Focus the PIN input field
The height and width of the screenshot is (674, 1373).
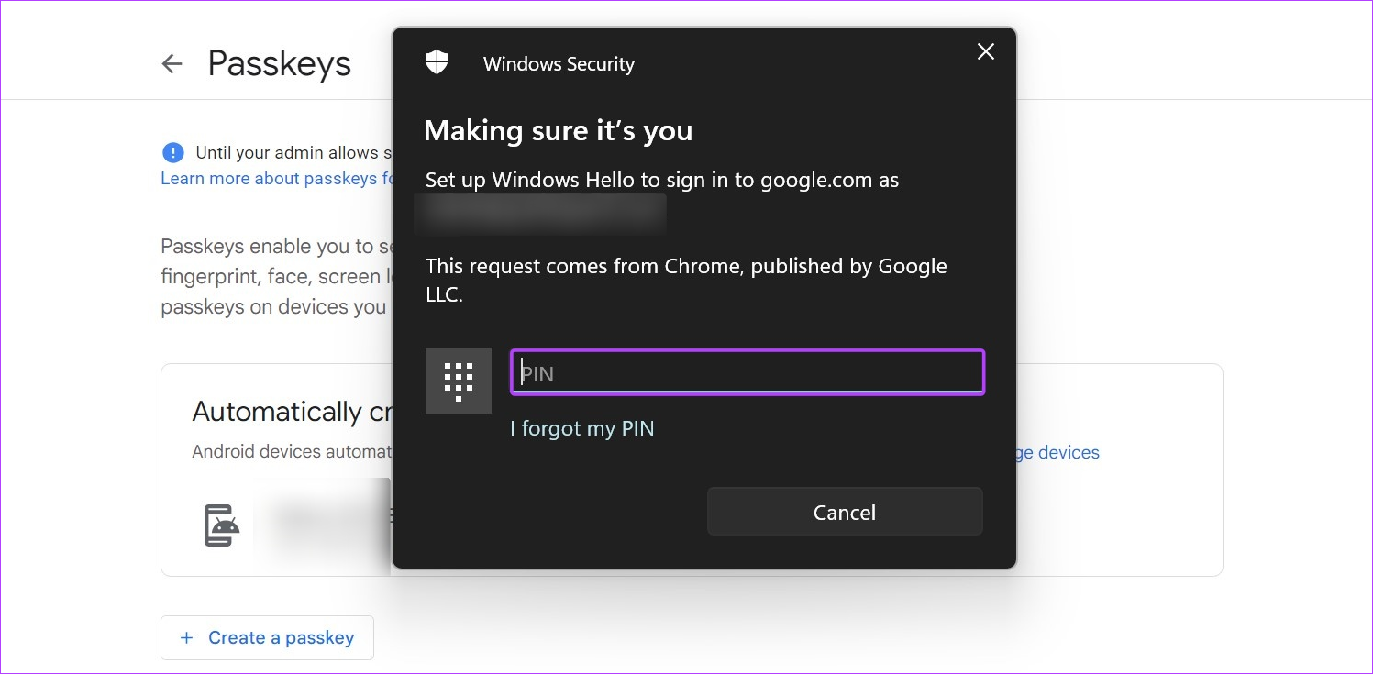pyautogui.click(x=747, y=372)
